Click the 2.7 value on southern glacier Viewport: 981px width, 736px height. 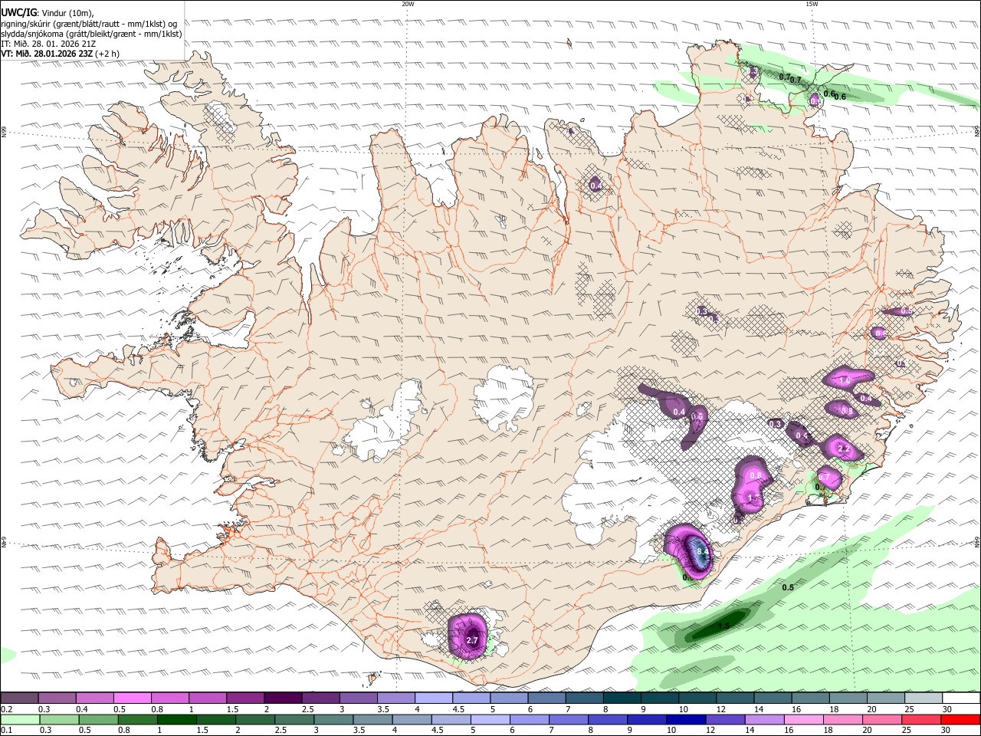click(x=472, y=640)
